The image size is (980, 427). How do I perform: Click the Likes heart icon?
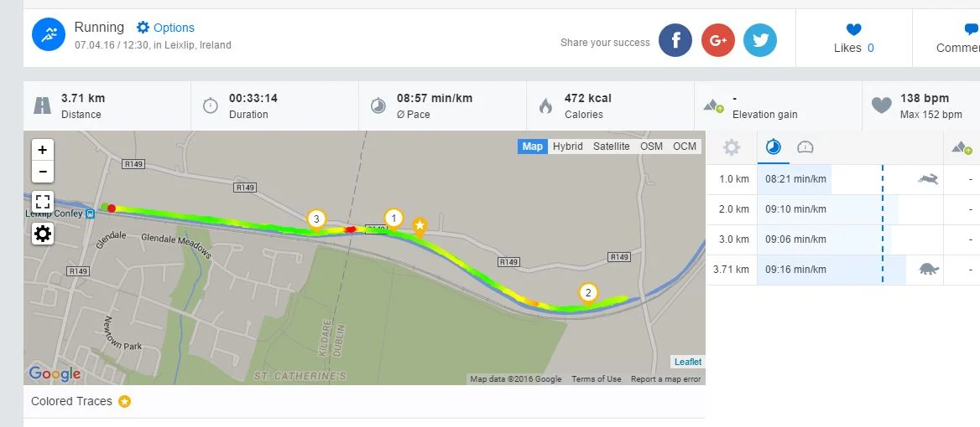coord(853,30)
